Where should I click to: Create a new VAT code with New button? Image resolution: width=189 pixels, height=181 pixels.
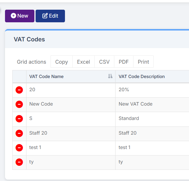(20, 16)
